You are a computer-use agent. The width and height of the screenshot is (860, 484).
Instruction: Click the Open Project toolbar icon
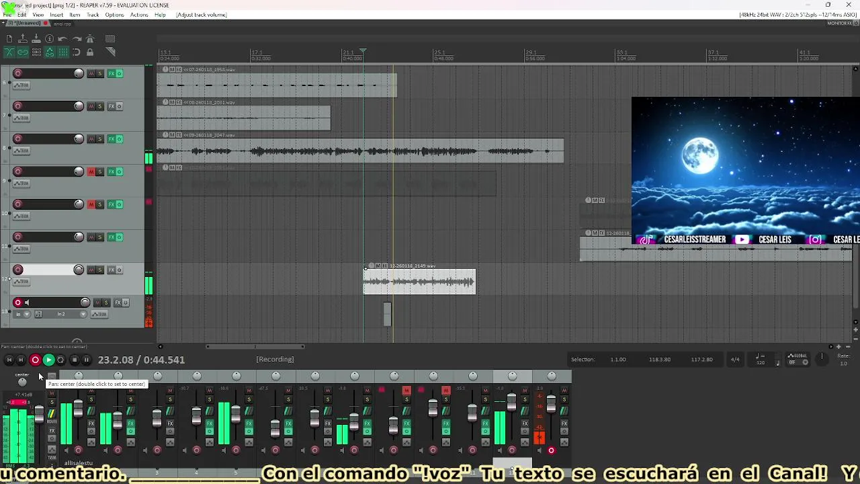[23, 39]
